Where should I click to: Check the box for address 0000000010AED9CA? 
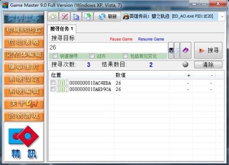53,89
